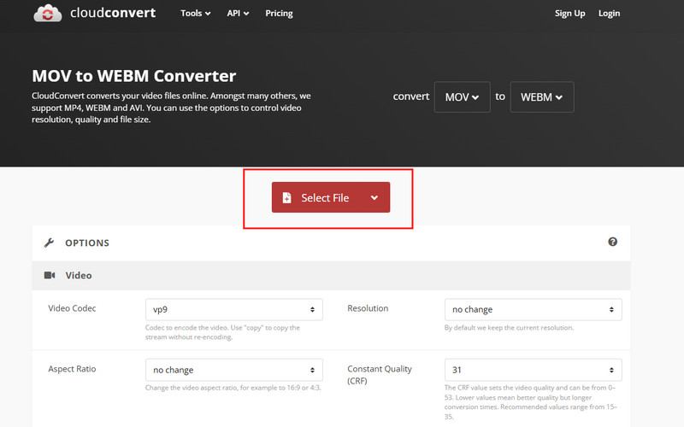
Task: Click the Resolution label
Action: pyautogui.click(x=368, y=308)
